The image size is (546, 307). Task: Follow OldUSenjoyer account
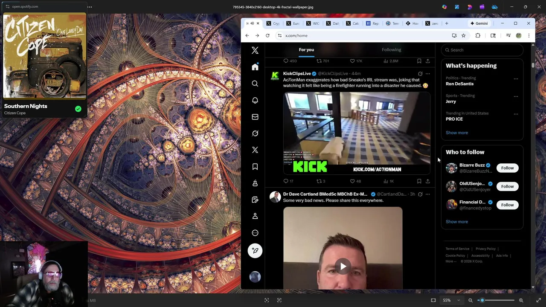(x=507, y=186)
